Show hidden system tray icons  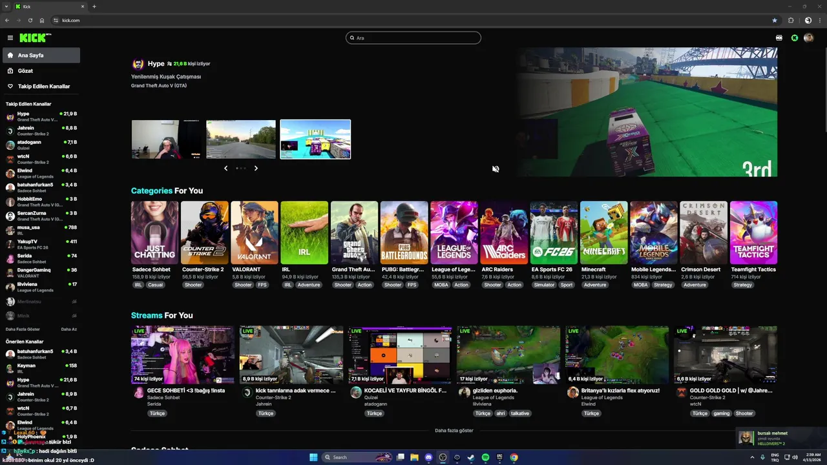point(753,457)
